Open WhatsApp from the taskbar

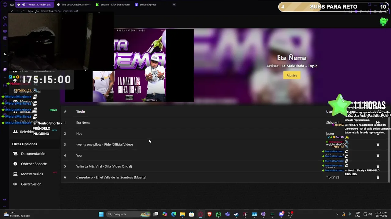click(x=218, y=214)
